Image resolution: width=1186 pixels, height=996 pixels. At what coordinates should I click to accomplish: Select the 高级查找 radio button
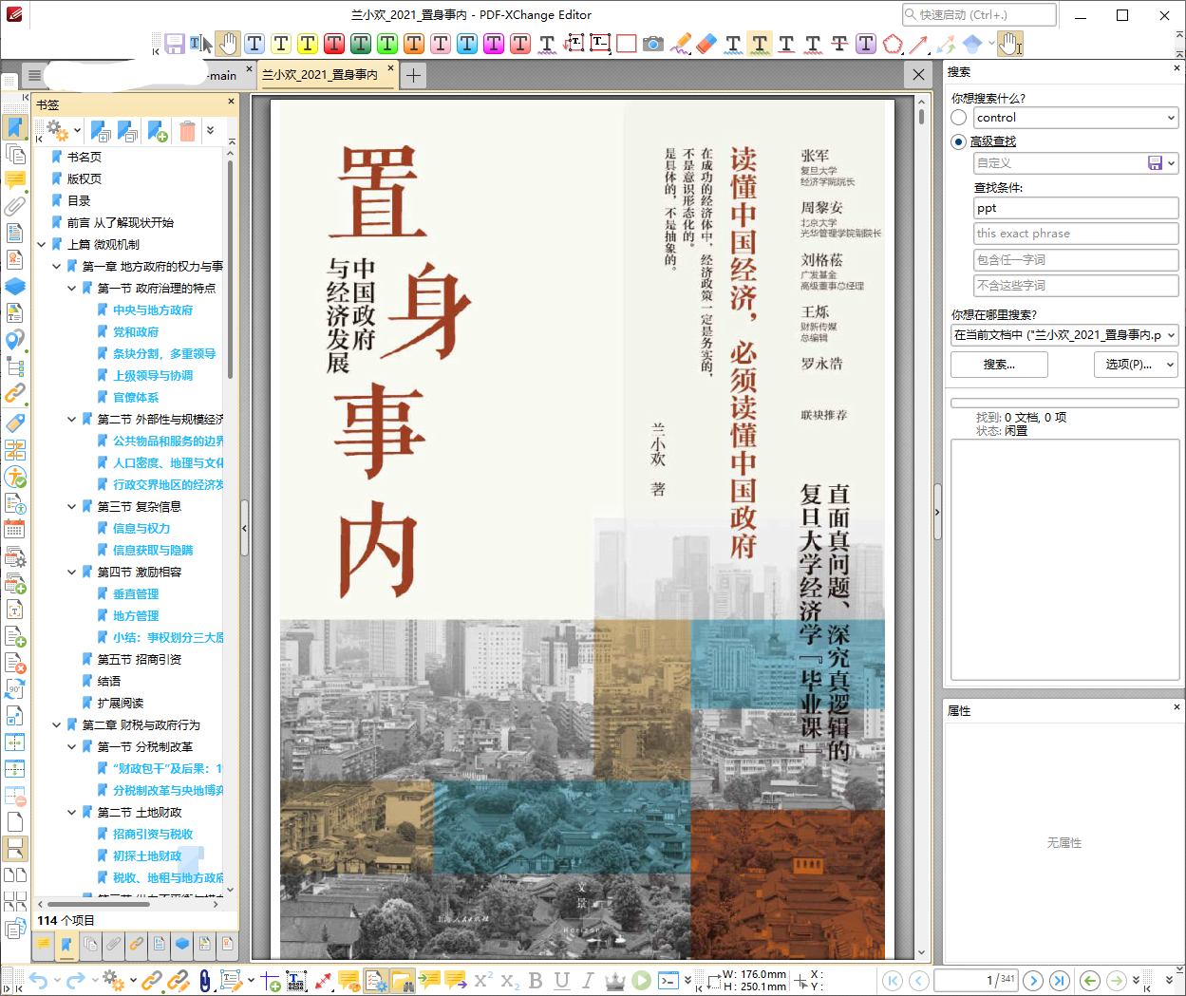[958, 142]
